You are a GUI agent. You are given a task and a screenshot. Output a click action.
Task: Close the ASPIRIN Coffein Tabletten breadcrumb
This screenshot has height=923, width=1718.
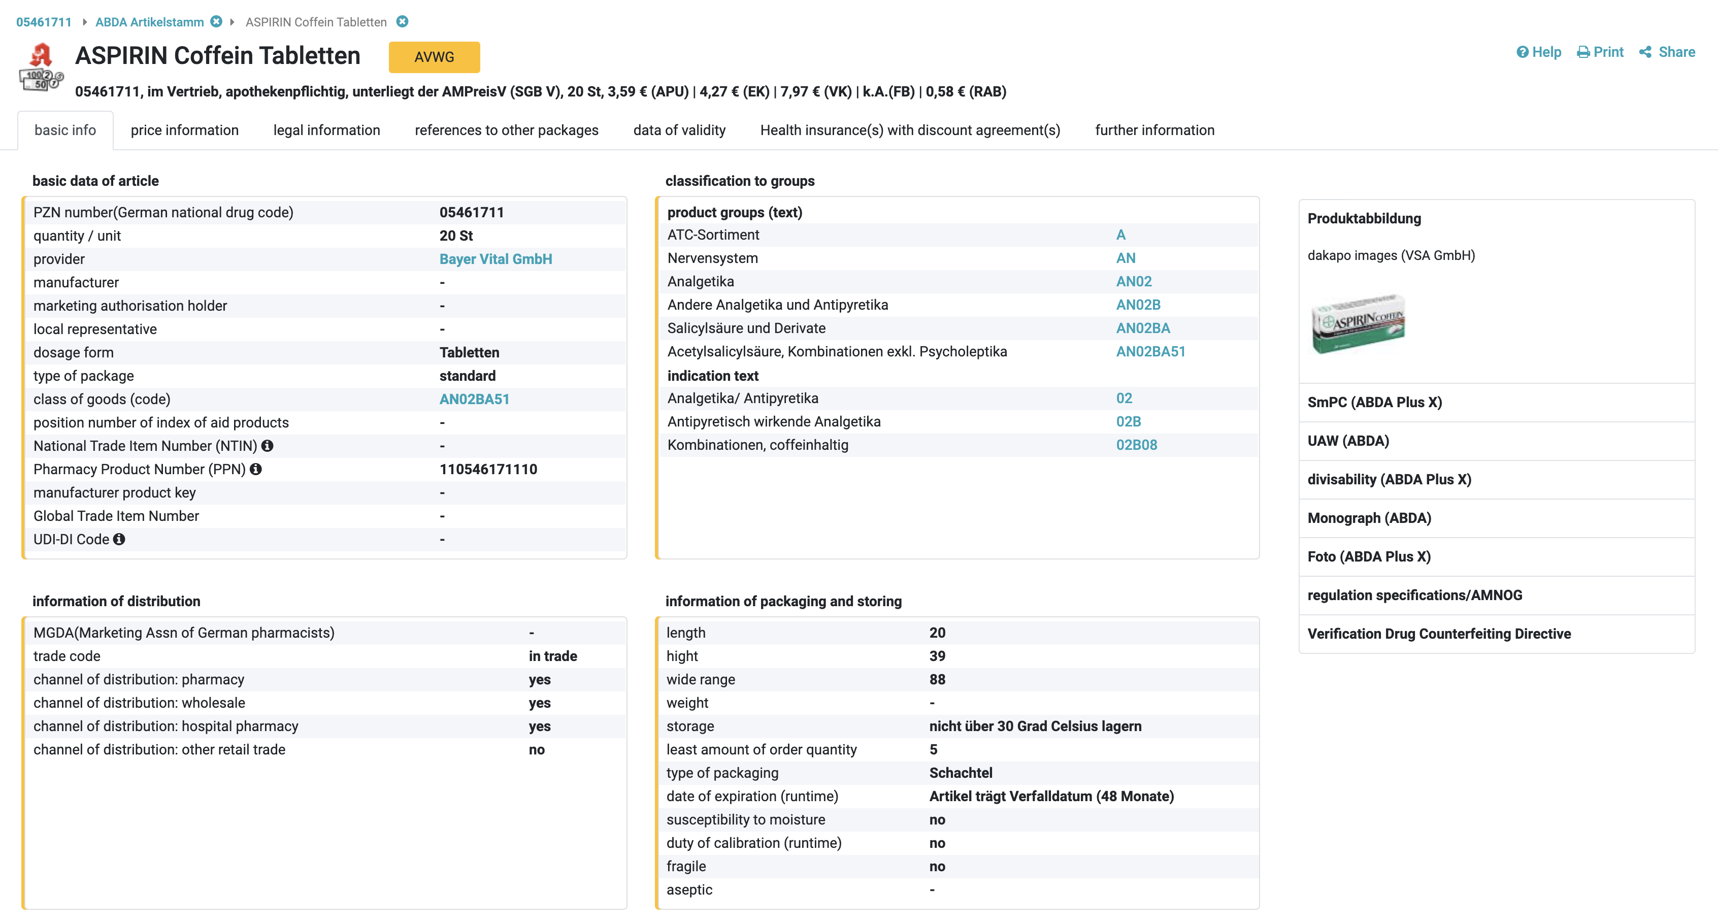point(402,22)
